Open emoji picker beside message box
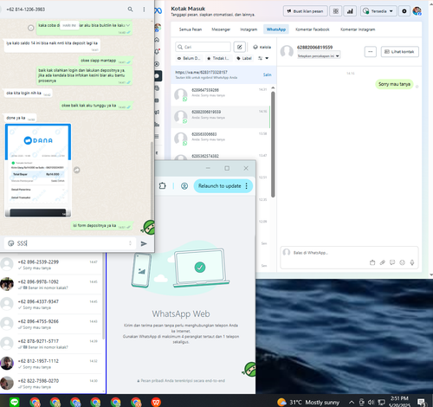This screenshot has height=407, width=433. 11,243
